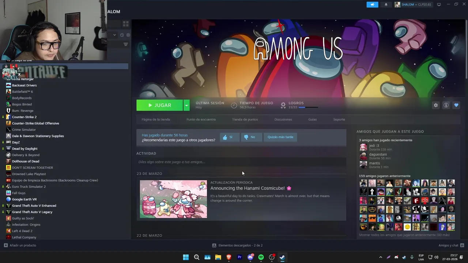The height and width of the screenshot is (263, 468).
Task: Select Counter-Strike 2 in library
Action: 24,117
